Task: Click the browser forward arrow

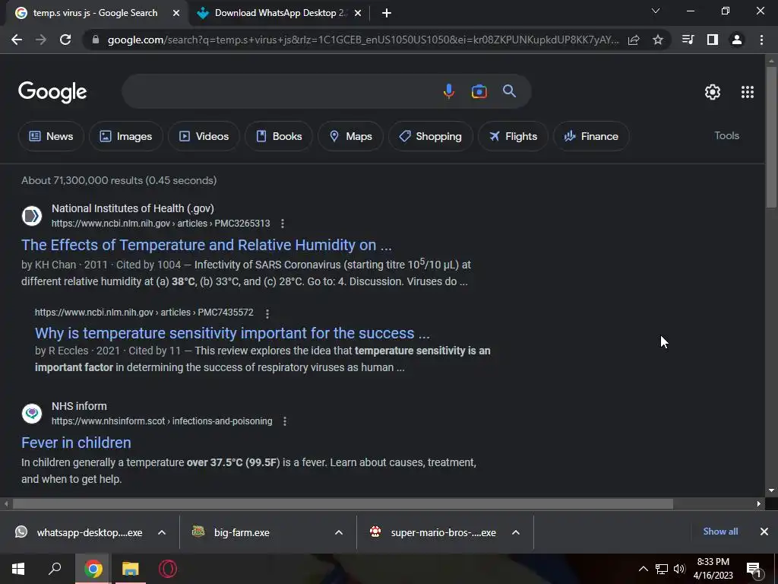Action: tap(41, 40)
